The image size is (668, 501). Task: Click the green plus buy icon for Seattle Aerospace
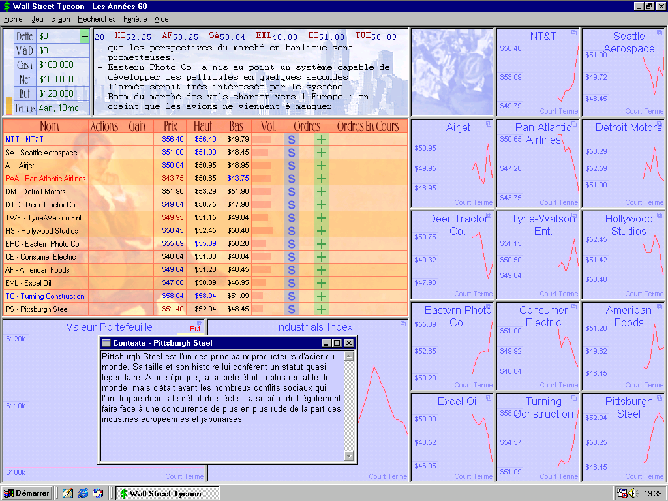tap(322, 153)
